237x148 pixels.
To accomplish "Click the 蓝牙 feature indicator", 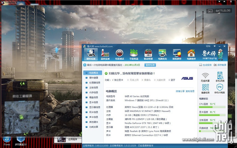I will (x=172, y=80).
